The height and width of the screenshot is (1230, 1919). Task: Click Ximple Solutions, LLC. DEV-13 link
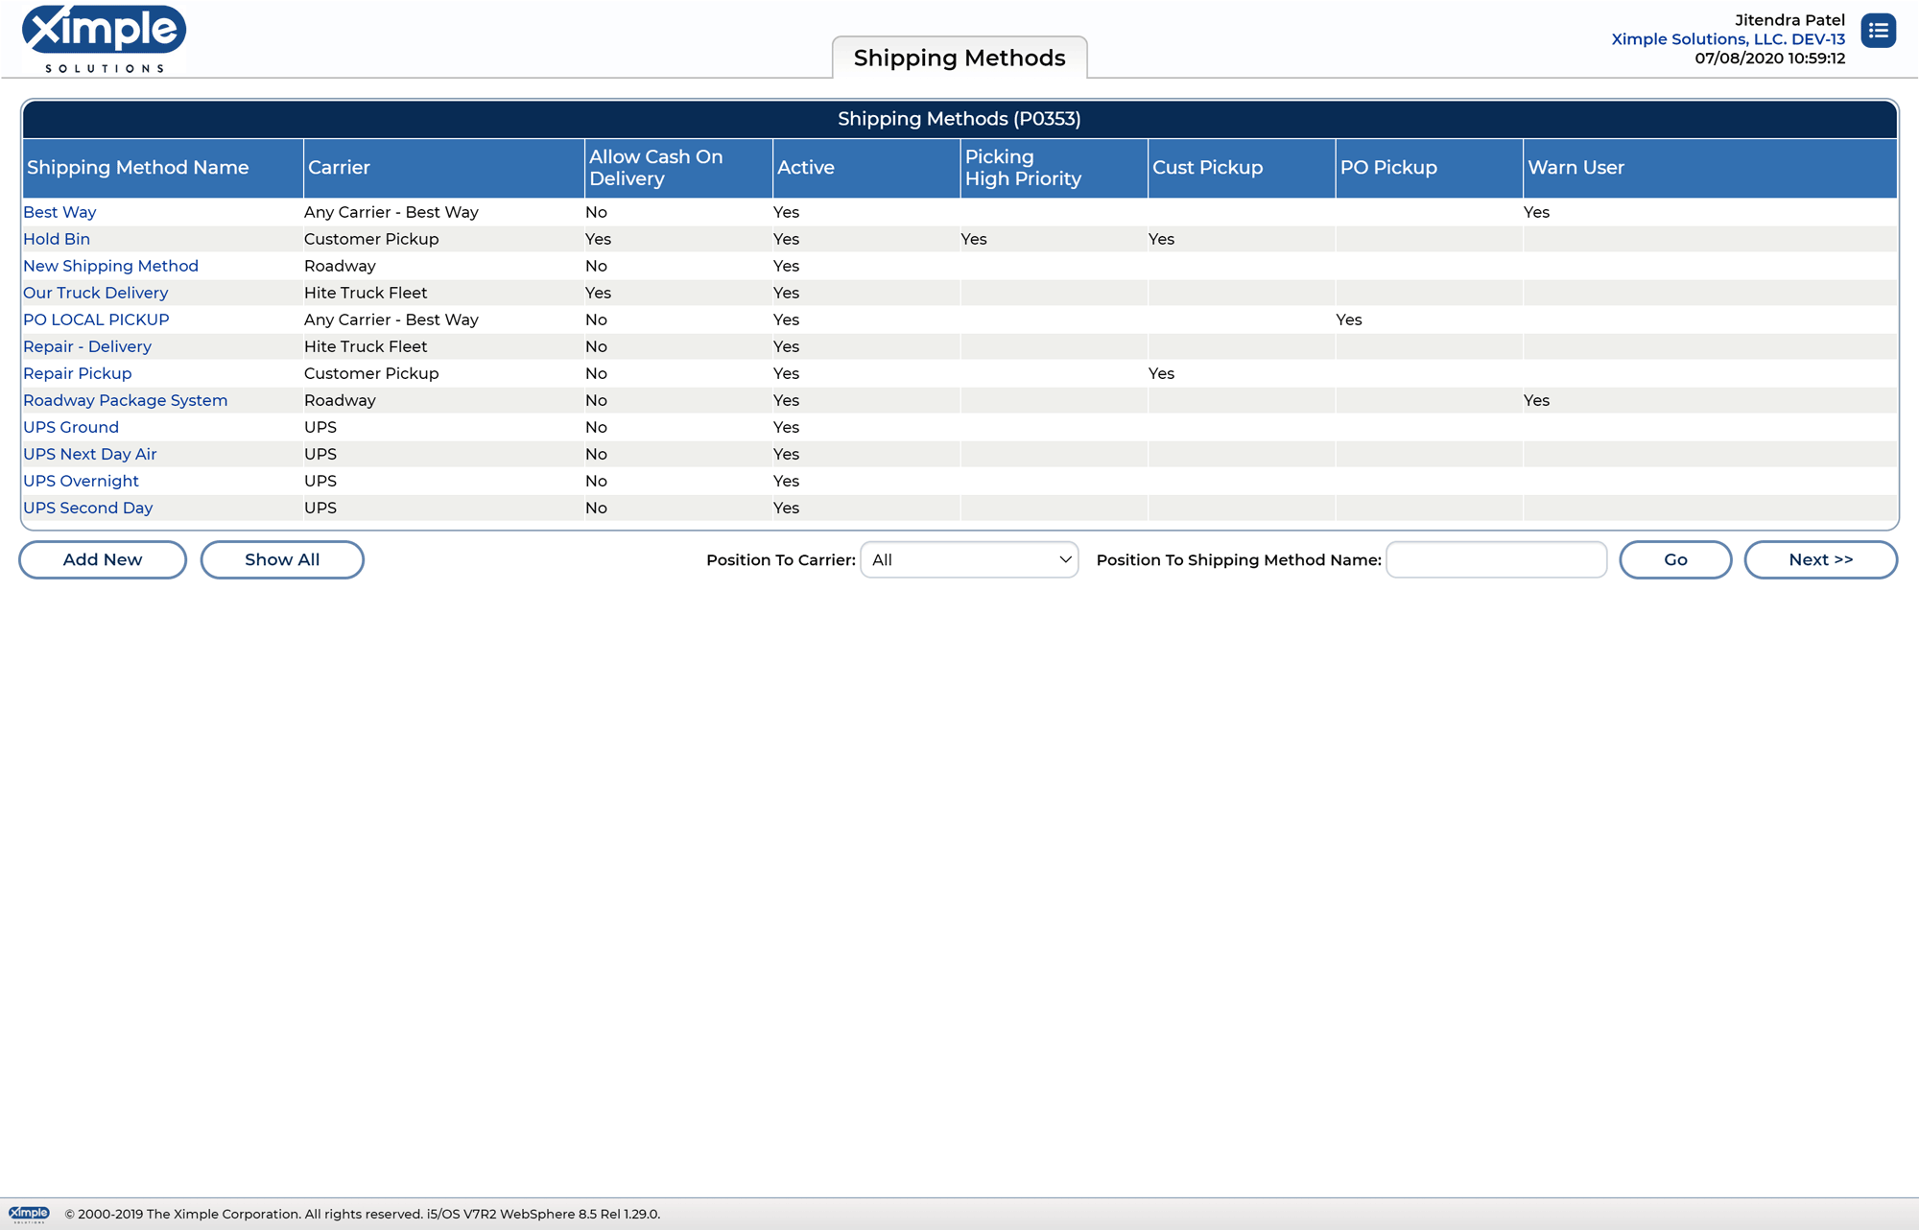tap(1727, 39)
